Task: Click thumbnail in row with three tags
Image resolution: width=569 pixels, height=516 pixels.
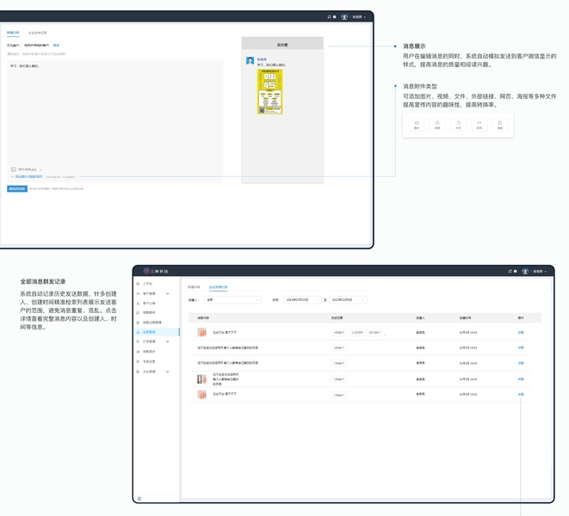Action: [x=201, y=332]
